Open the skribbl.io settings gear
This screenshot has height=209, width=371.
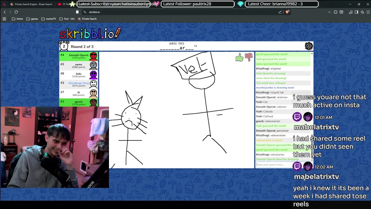pyautogui.click(x=309, y=46)
